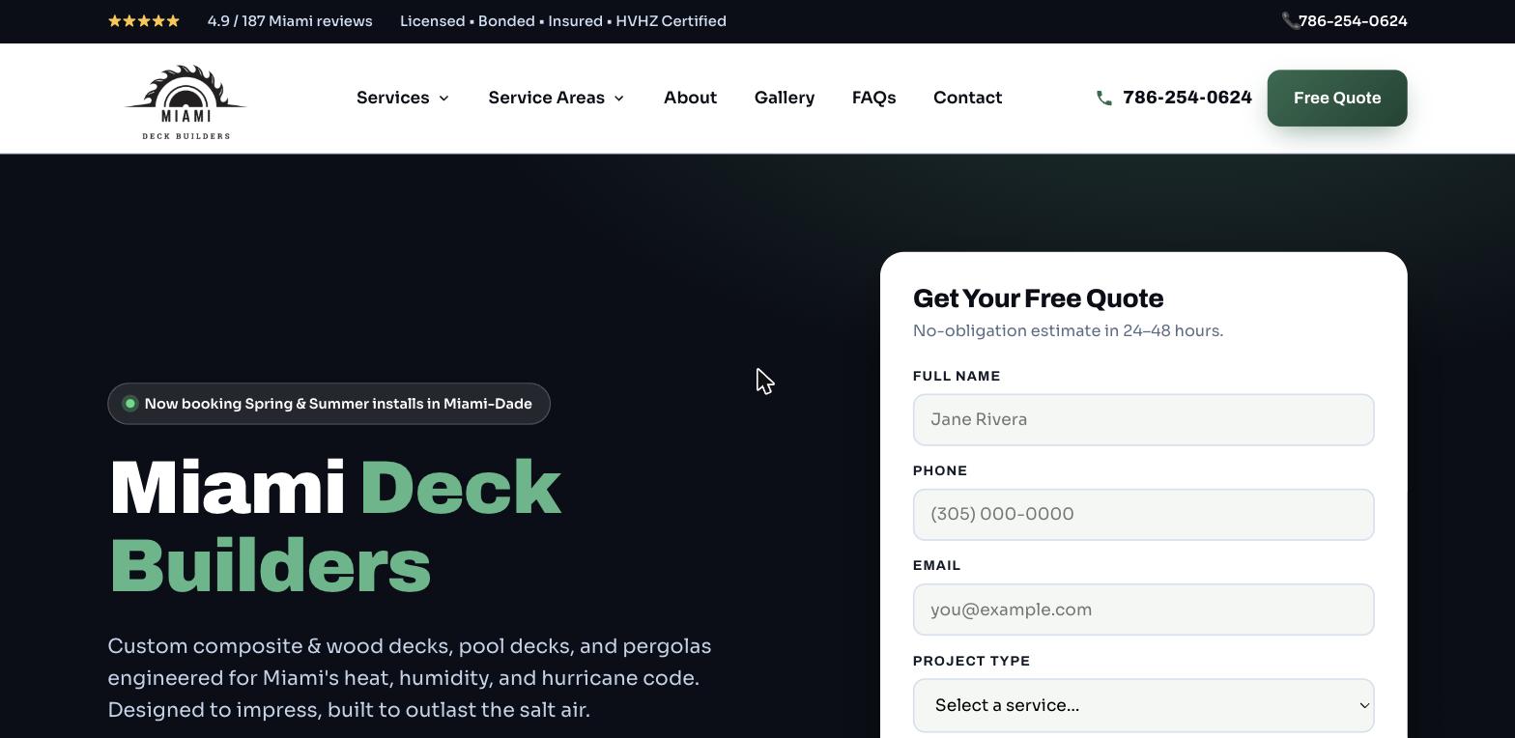The height and width of the screenshot is (738, 1515).
Task: Click the 4.9 / 187 Miami reviews text
Action: pos(290,21)
